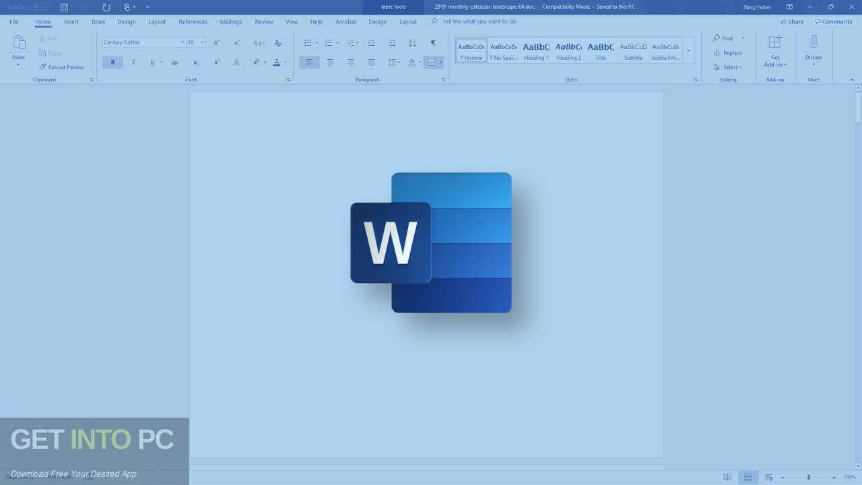This screenshot has height=485, width=862.
Task: Click Increase Indent icon
Action: point(392,42)
